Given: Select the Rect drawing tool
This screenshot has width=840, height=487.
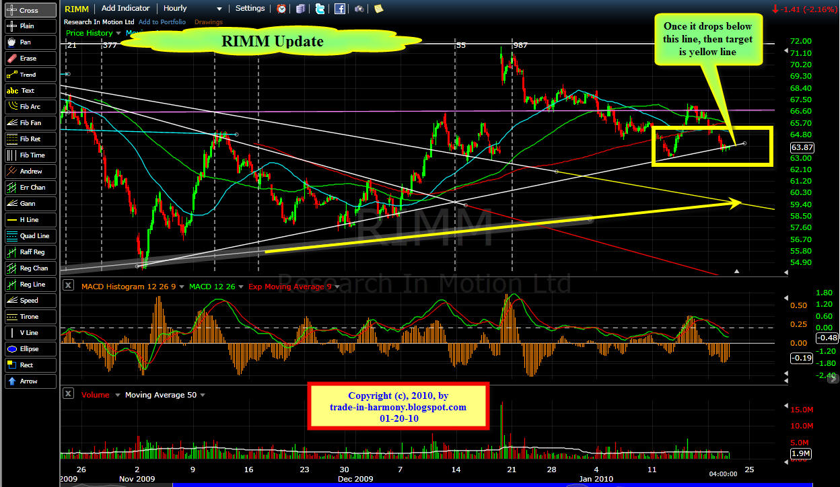Looking at the screenshot, I should [30, 365].
